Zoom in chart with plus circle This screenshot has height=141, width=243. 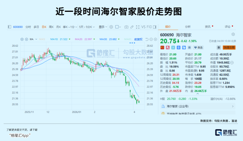[156, 39]
